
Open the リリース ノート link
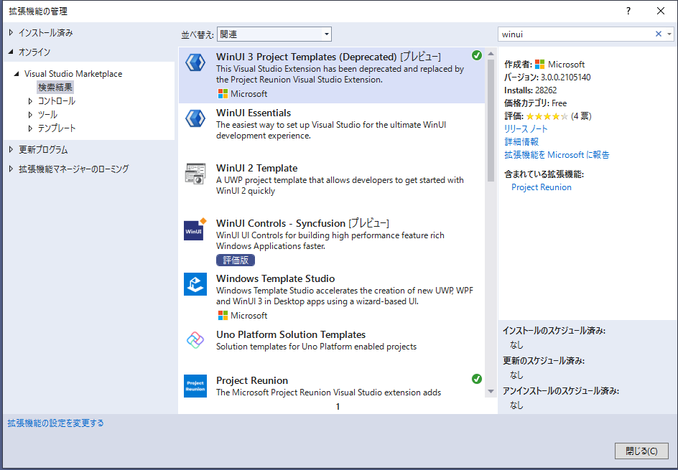pos(526,128)
